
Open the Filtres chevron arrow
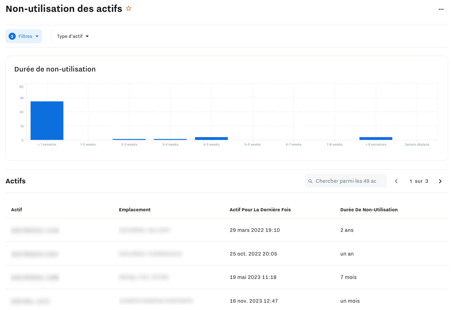pos(38,36)
